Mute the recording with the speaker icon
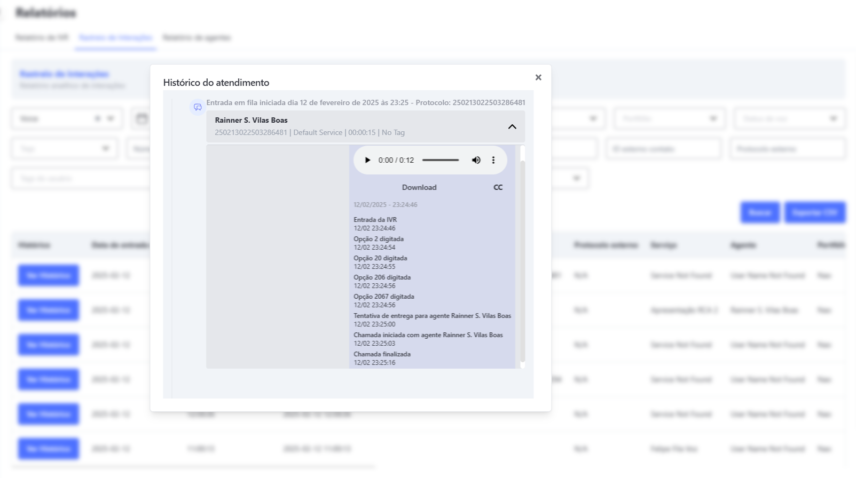 (476, 160)
